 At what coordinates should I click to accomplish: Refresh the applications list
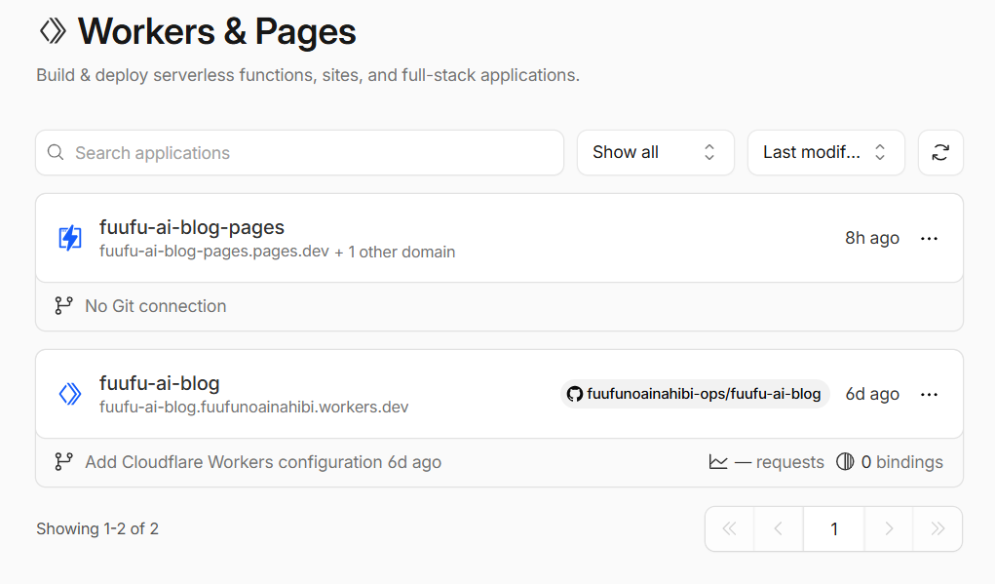[940, 152]
